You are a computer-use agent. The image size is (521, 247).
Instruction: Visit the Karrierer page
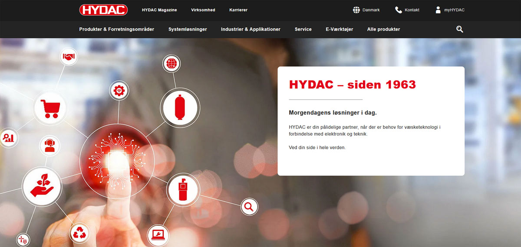[x=238, y=10]
